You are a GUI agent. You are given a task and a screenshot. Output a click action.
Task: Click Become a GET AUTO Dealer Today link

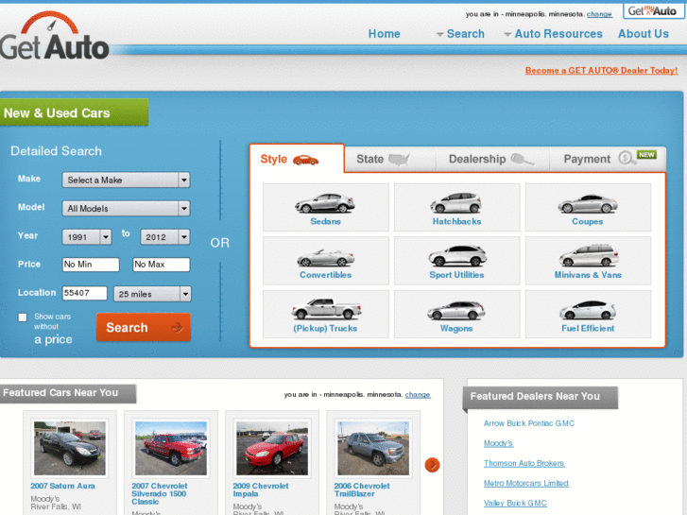tap(602, 70)
